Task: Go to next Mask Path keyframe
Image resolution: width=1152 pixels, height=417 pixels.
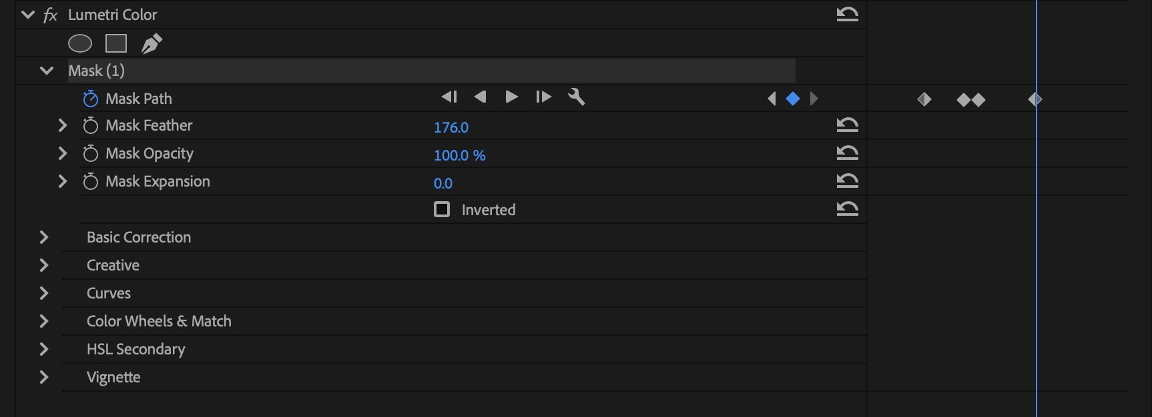Action: (x=814, y=99)
